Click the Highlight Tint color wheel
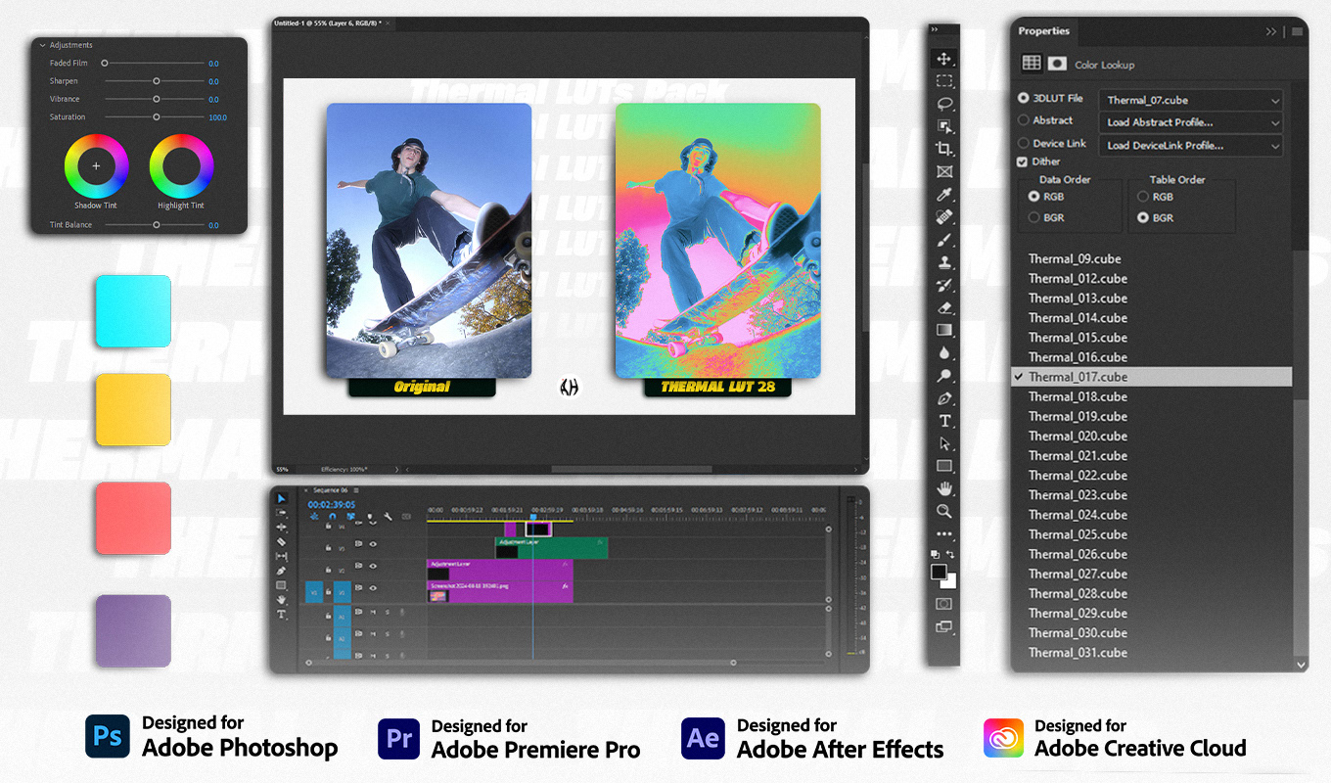1331x783 pixels. tap(181, 166)
